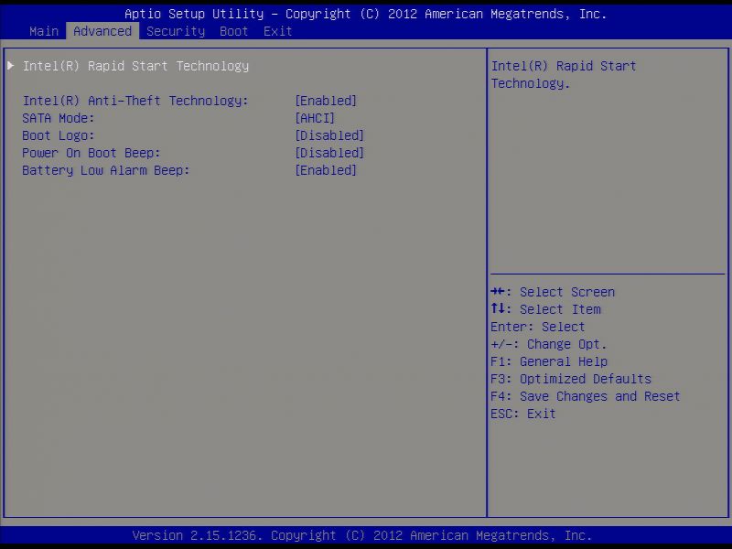Toggle Power On Boot Beep [Disabled] value

pos(329,153)
